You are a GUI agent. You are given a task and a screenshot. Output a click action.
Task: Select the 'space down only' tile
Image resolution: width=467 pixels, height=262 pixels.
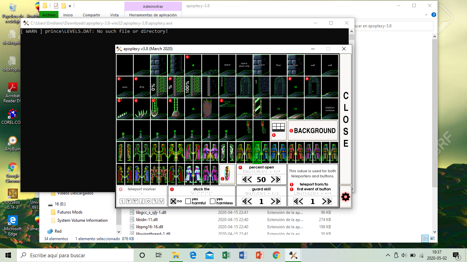point(244,65)
